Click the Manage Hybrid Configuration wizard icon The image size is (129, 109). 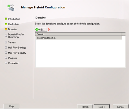pyautogui.click(x=11, y=8)
